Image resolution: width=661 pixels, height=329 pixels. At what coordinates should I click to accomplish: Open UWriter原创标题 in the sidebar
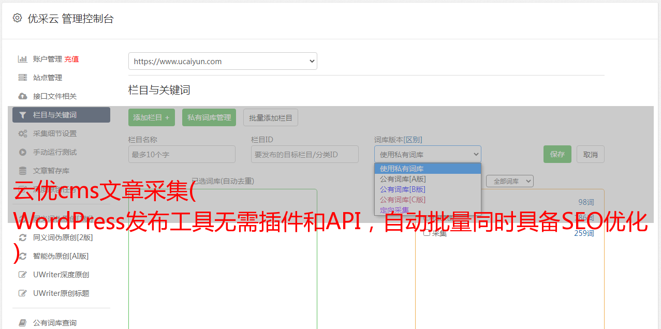tap(61, 293)
